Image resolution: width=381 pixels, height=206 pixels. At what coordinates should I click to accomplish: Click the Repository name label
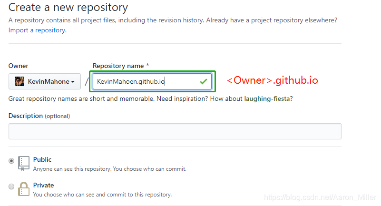point(118,66)
